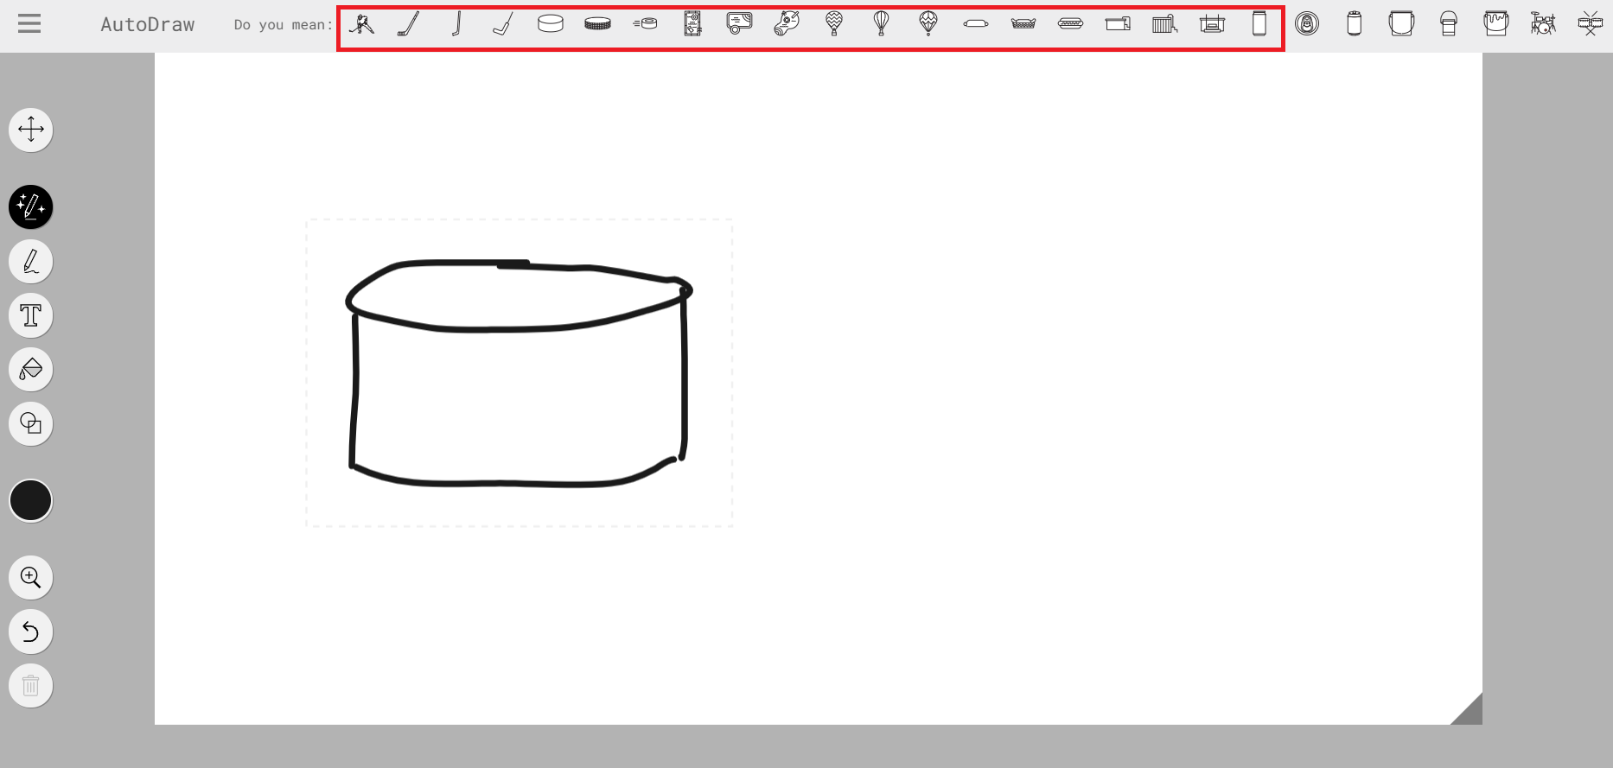Choose the slanted hockey stick with taped blade
The width and height of the screenshot is (1613, 768).
coord(409,23)
